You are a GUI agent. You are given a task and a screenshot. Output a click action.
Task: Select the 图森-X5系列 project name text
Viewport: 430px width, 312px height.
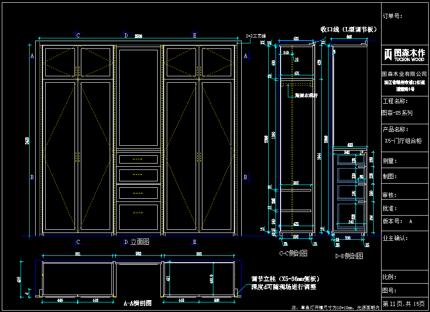[397, 113]
